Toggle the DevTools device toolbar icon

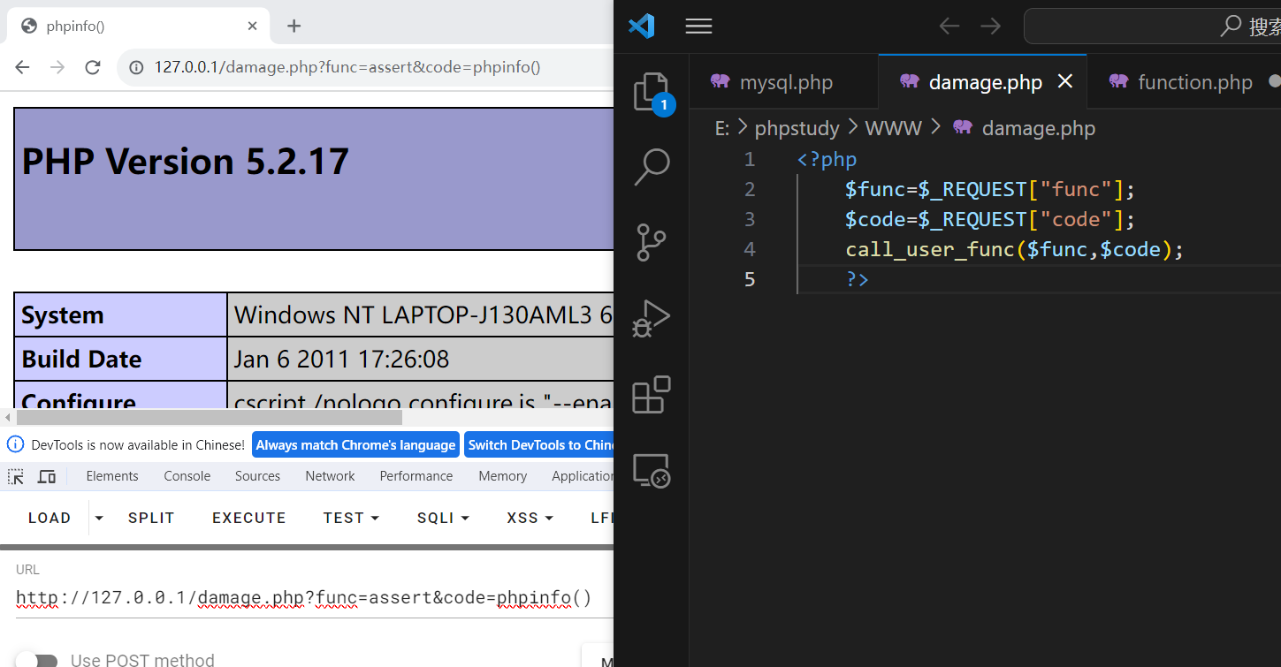(47, 476)
